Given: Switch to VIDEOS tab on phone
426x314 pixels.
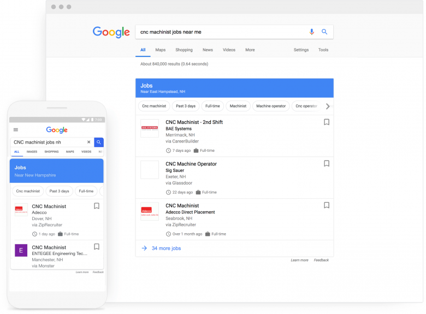Looking at the screenshot, I should [x=86, y=152].
